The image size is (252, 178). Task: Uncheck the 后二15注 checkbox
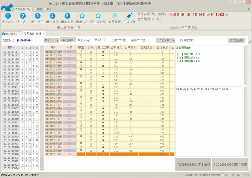[x=133, y=40]
